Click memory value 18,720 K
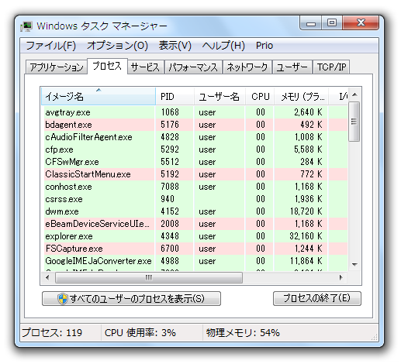The width and height of the screenshot is (401, 364). pos(306,211)
